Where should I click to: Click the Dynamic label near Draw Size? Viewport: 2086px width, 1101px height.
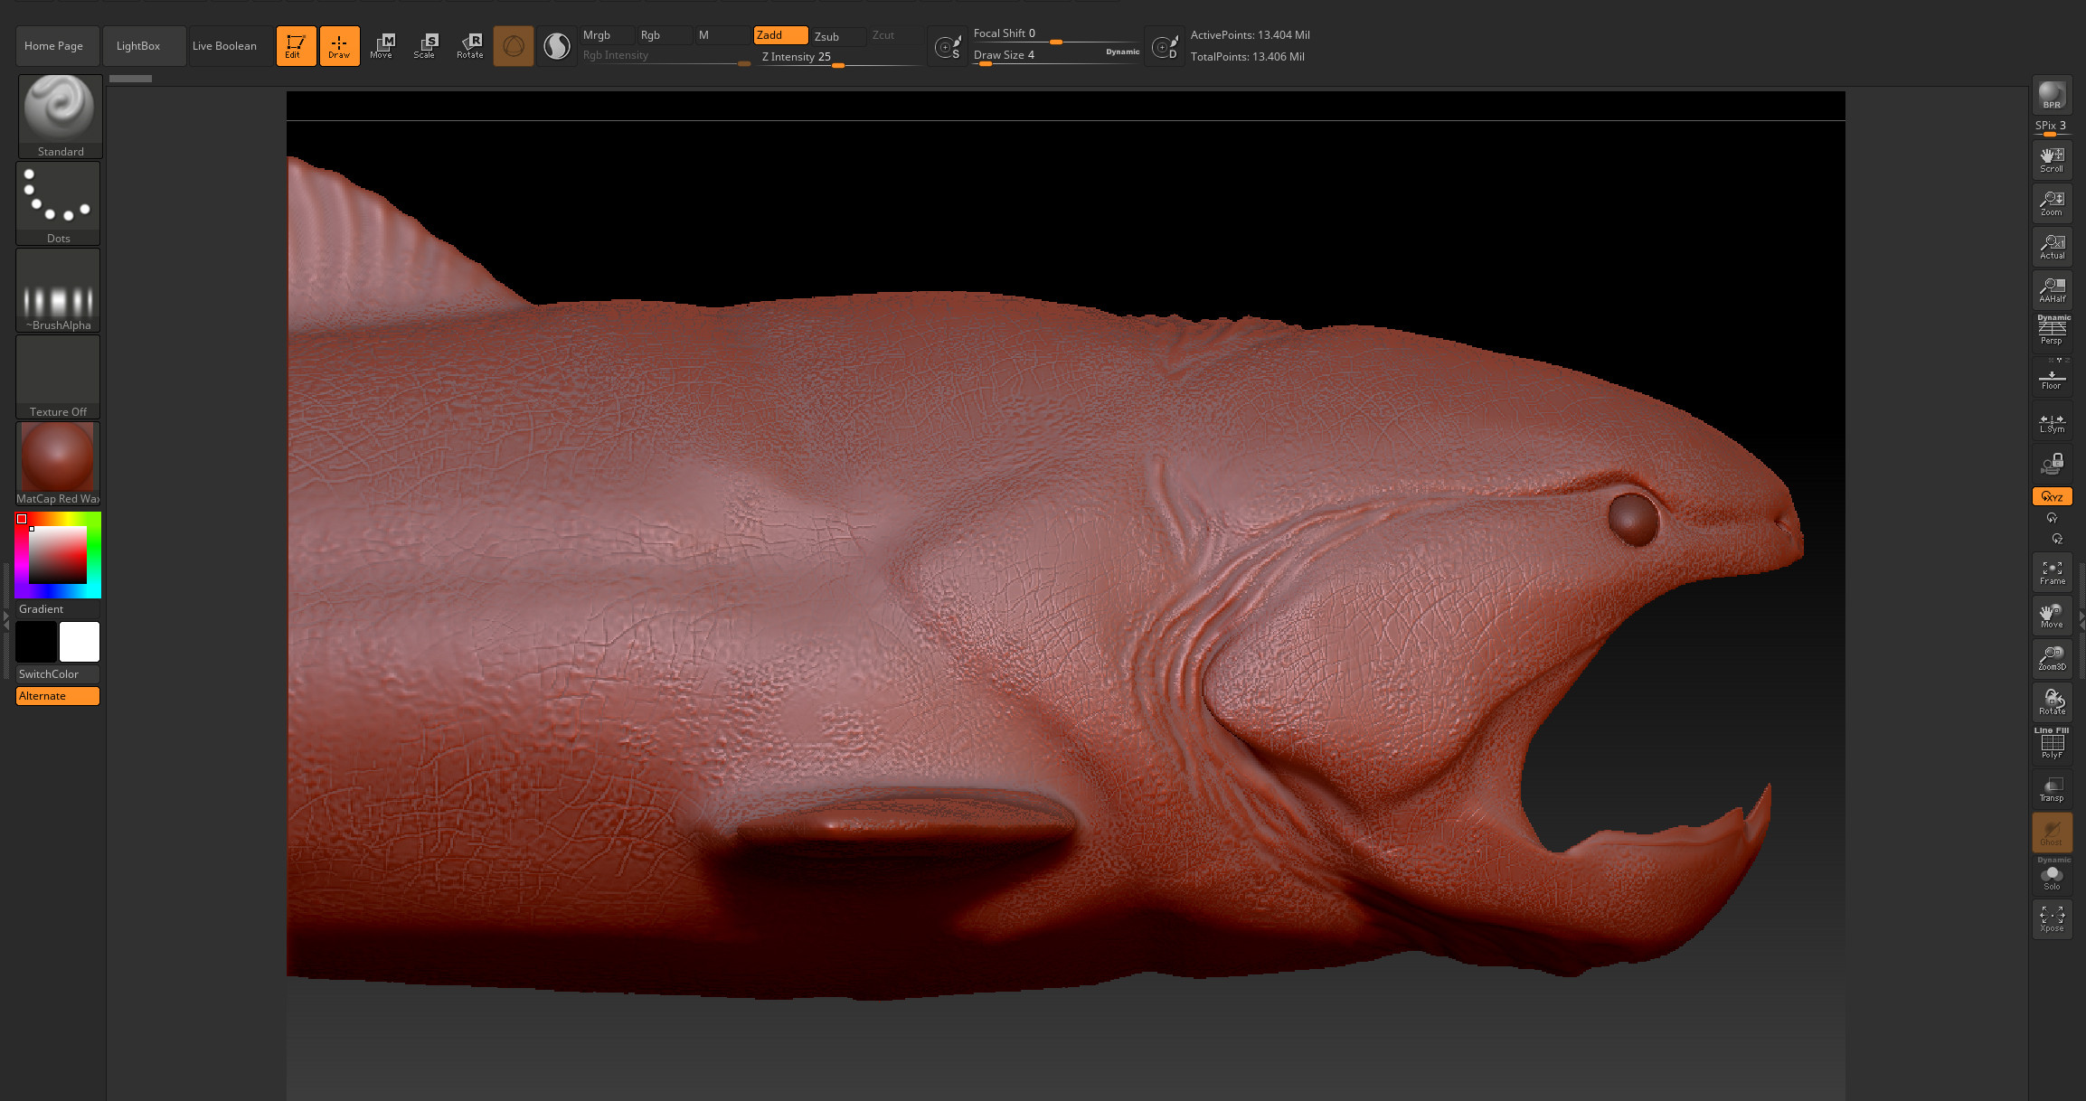[1123, 52]
